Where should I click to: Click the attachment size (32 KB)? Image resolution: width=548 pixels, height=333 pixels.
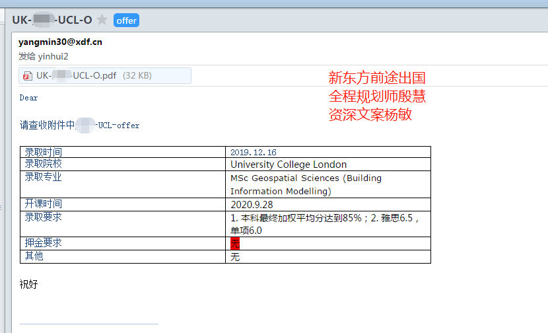tap(137, 75)
